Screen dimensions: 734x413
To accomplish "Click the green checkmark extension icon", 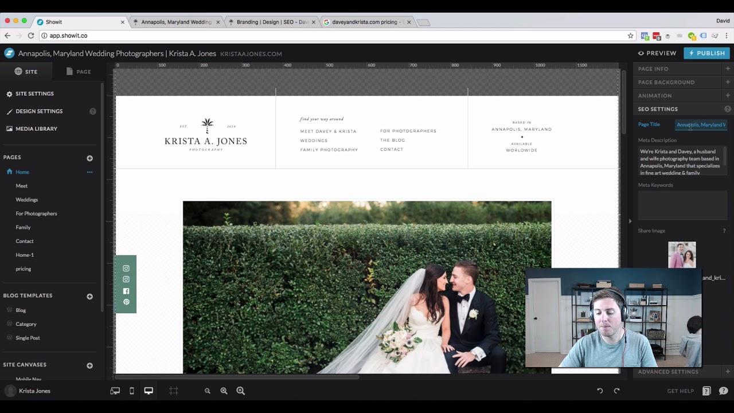I will [x=692, y=36].
